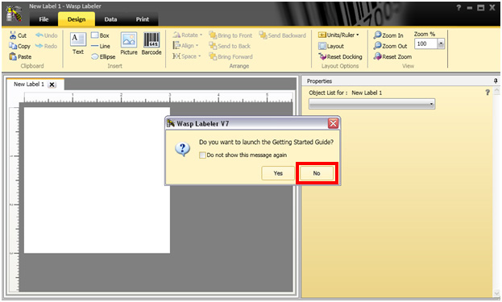Click the Paste clipboard icon
The height and width of the screenshot is (302, 502).
point(13,56)
